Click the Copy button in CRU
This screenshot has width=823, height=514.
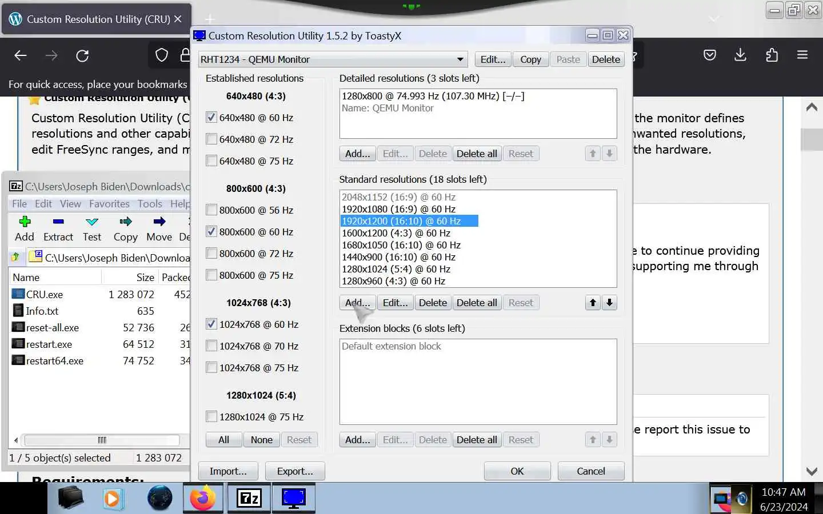(x=530, y=59)
